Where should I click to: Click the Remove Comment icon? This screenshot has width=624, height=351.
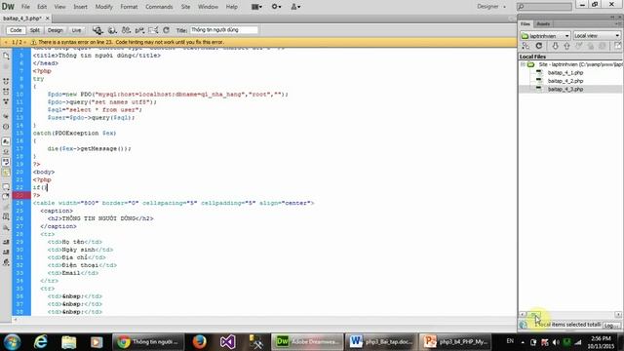click(x=6, y=197)
